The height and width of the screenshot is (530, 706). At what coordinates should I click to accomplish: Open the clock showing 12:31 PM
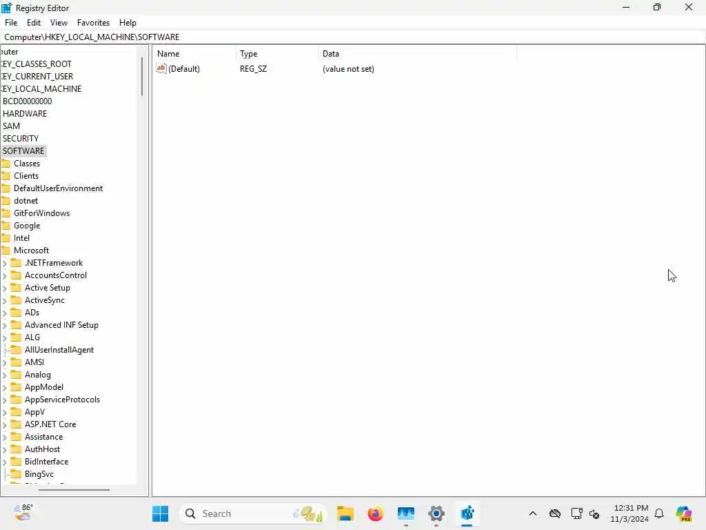(x=629, y=513)
